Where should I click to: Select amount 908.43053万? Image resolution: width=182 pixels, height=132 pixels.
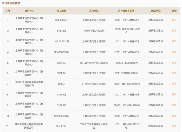click(62, 20)
